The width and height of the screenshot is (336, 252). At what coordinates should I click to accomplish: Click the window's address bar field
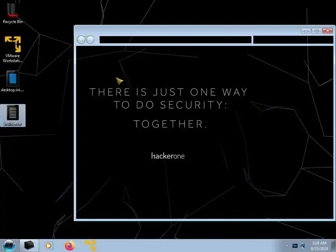pyautogui.click(x=175, y=40)
